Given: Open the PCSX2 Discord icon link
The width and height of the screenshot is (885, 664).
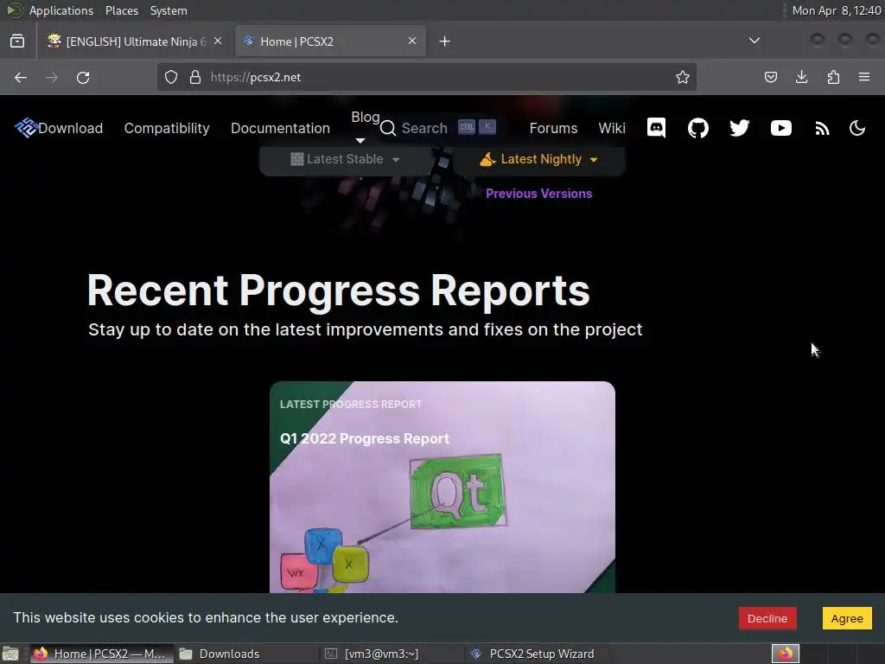Looking at the screenshot, I should [x=656, y=128].
